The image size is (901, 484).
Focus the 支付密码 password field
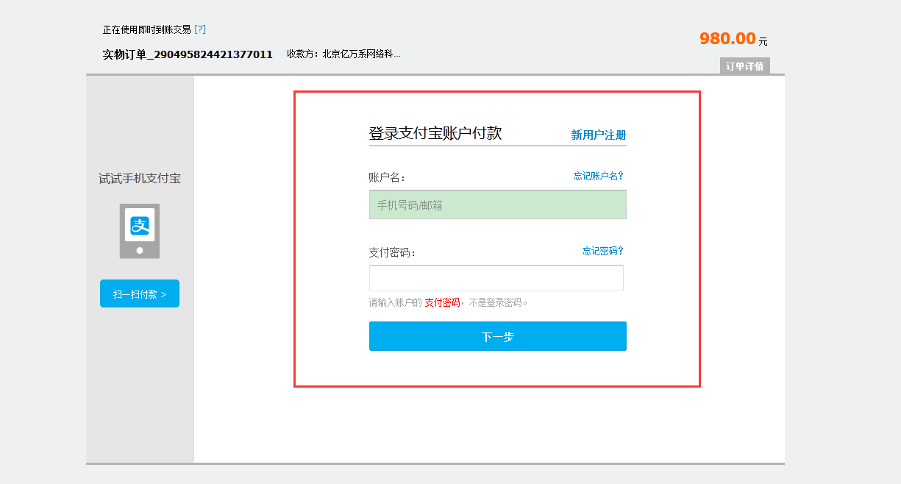(x=496, y=278)
